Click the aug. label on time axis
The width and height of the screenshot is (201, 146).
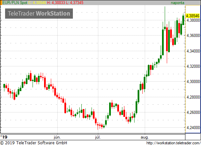(145, 138)
